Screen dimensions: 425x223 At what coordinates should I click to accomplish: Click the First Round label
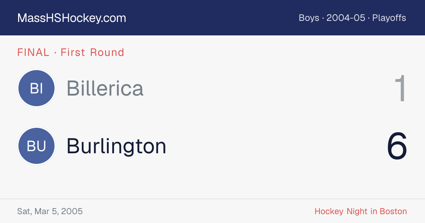92,52
